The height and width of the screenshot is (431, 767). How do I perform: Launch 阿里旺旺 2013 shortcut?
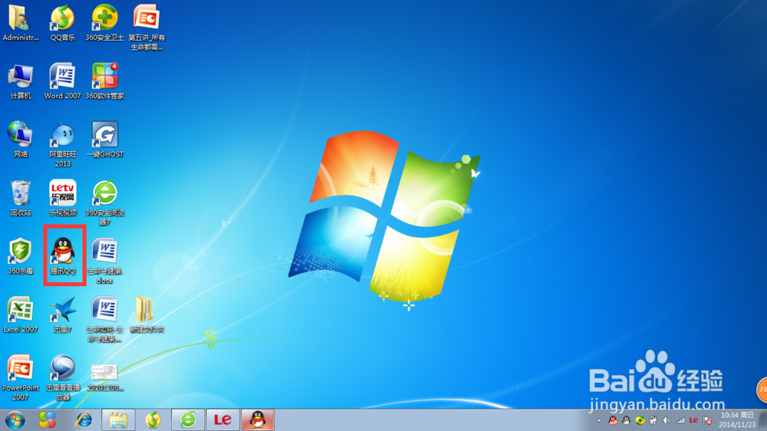[63, 144]
